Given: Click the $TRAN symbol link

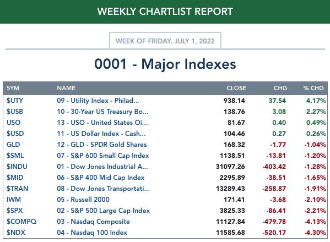Looking at the screenshot, I should click(x=17, y=189).
